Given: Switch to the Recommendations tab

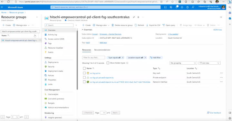Looking at the screenshot, I should pyautogui.click(x=102, y=50).
